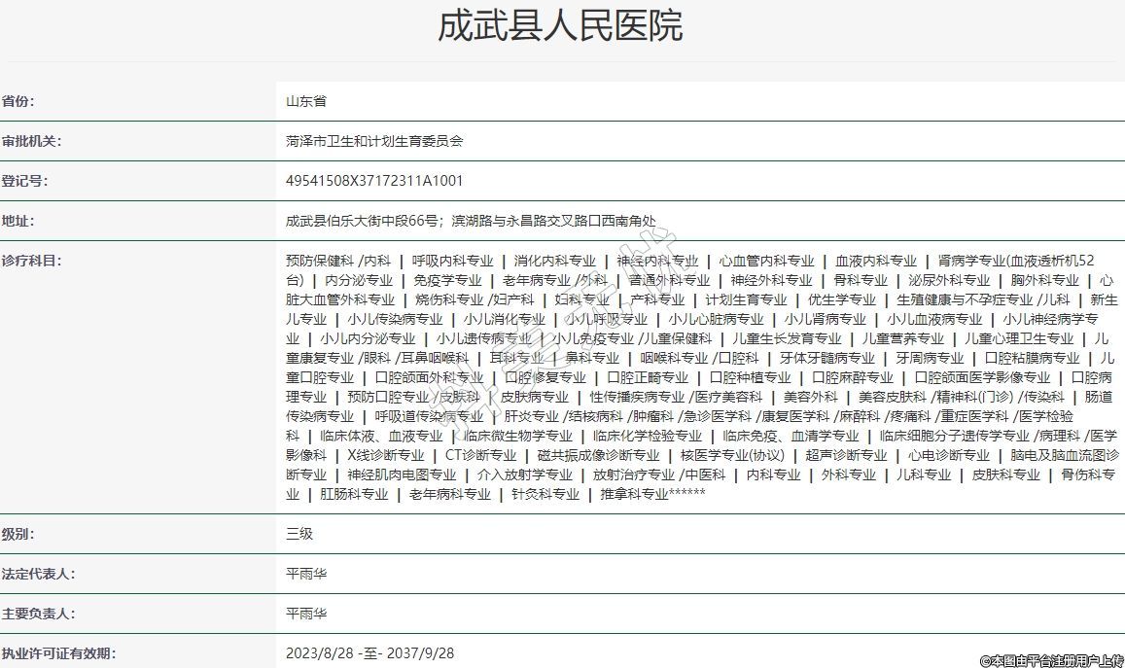Viewport: 1125px width, 668px height.
Task: Click the hospital title 成武县人民医院
Action: [560, 26]
